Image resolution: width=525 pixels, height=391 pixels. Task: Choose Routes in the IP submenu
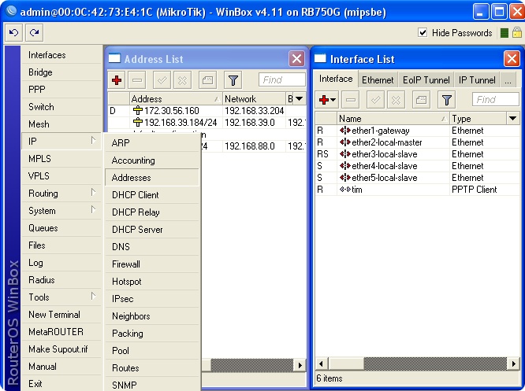point(152,368)
